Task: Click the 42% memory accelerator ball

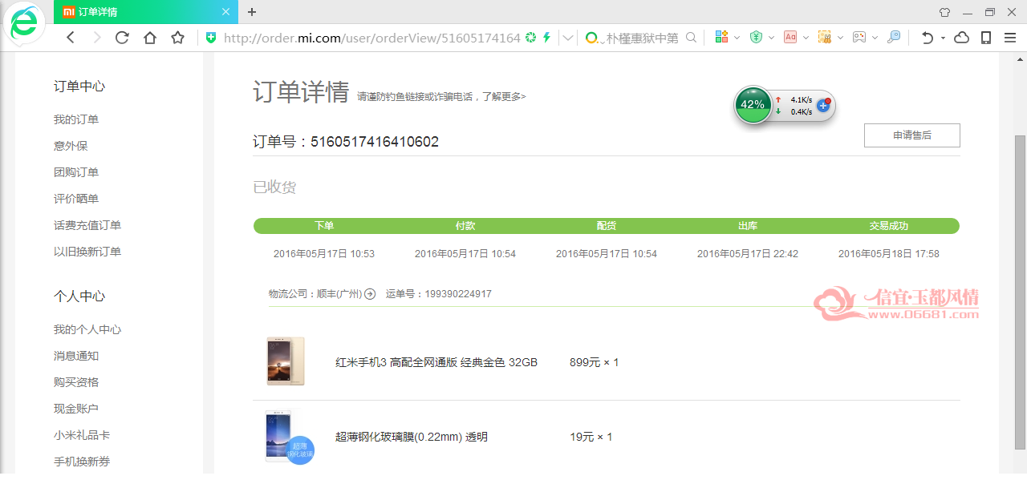Action: 753,105
